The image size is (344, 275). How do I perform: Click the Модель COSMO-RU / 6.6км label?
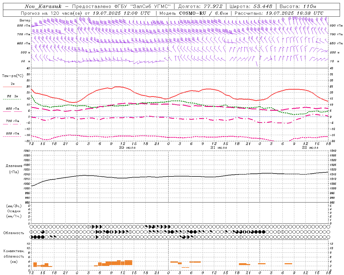click(193, 13)
